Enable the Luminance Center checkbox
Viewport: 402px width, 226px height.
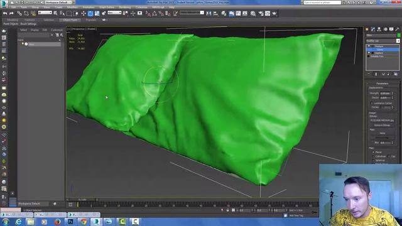pyautogui.click(x=371, y=103)
